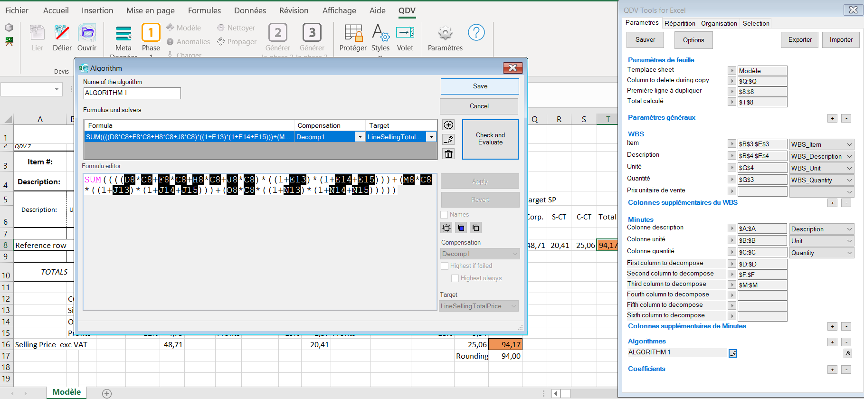Open the Meta Données tool
The image size is (864, 399).
click(x=123, y=33)
